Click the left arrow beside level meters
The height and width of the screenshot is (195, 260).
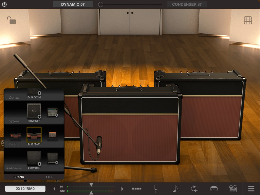[54, 189]
